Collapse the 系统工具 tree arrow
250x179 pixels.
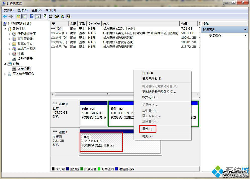click(x=5, y=29)
